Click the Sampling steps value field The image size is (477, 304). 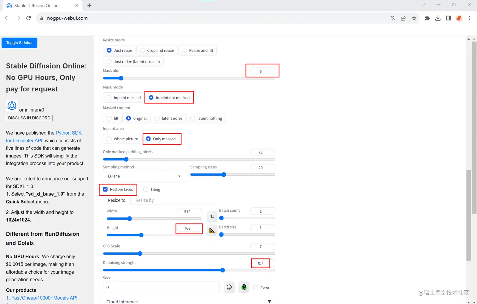(263, 167)
